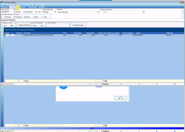Viewport: 185px width, 132px height.
Task: Click the Qtde a Cotar 12,00 row cell
Action: click(x=101, y=35)
